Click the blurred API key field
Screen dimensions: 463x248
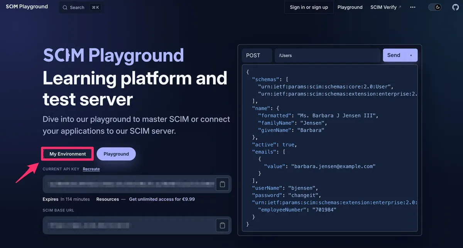coord(129,184)
